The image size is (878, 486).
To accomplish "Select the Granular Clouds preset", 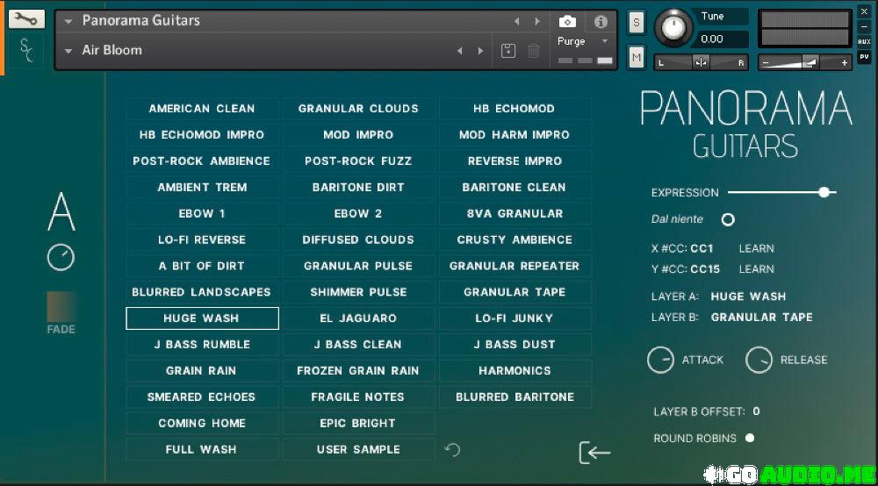I will (x=358, y=109).
